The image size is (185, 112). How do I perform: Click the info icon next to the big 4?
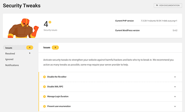pyautogui.click(x=50, y=22)
